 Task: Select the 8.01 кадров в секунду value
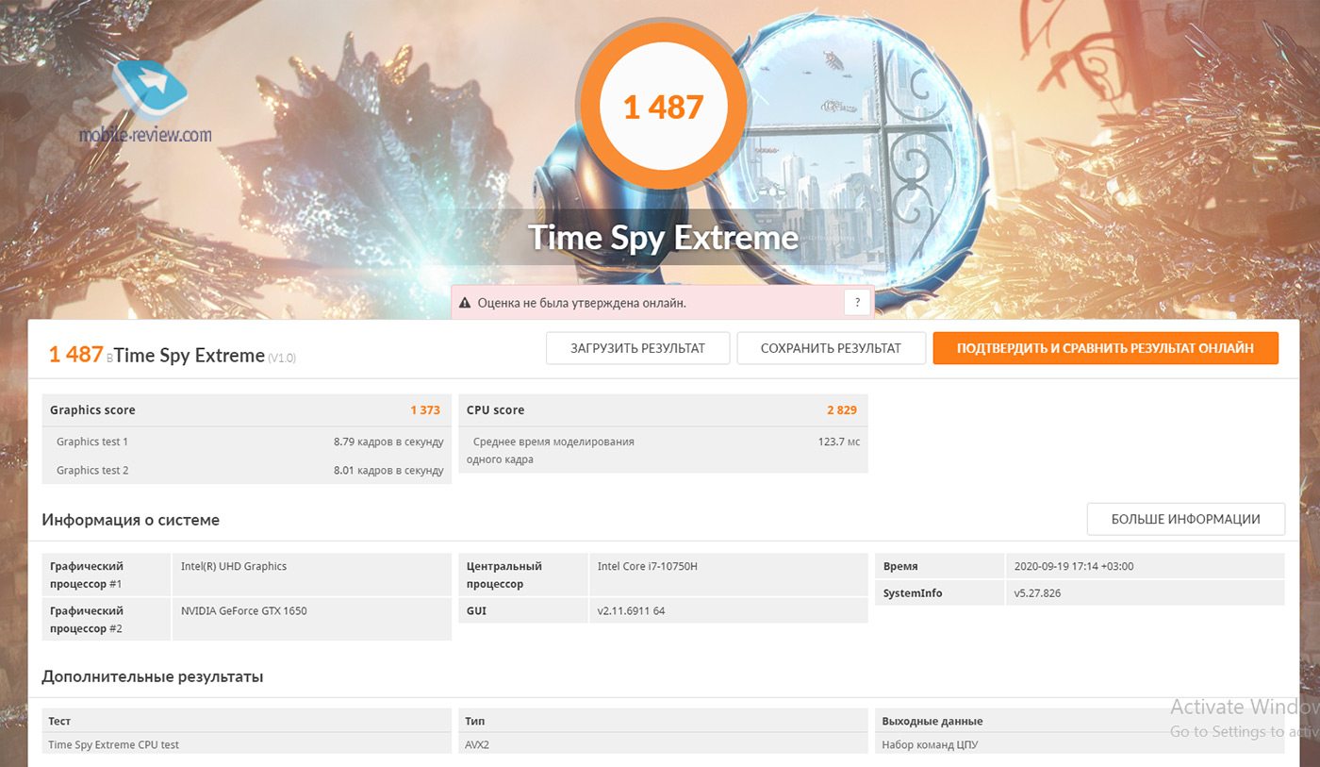coord(388,470)
